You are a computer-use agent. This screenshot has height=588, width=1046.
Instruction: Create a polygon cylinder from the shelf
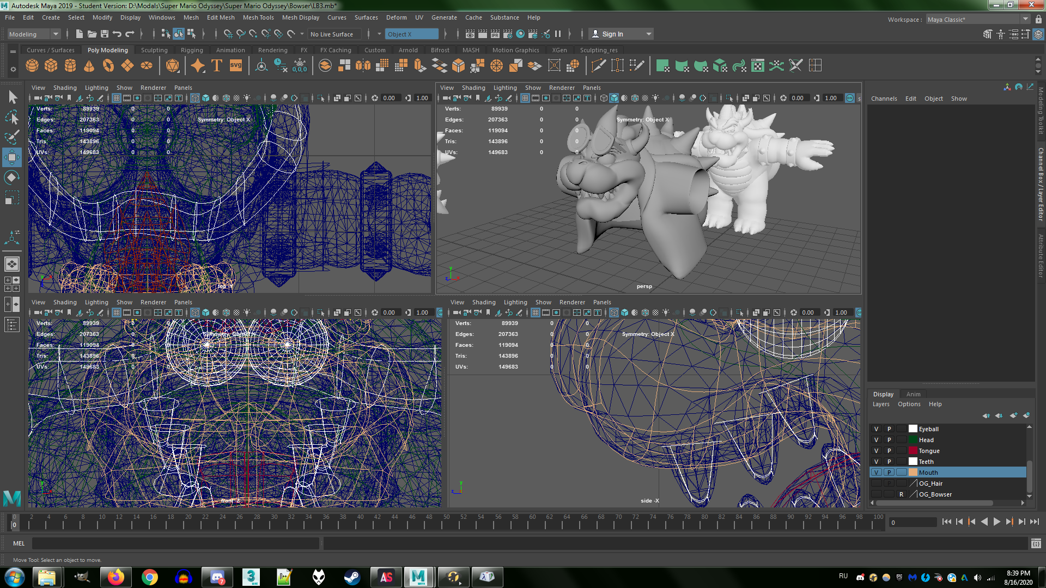point(70,66)
